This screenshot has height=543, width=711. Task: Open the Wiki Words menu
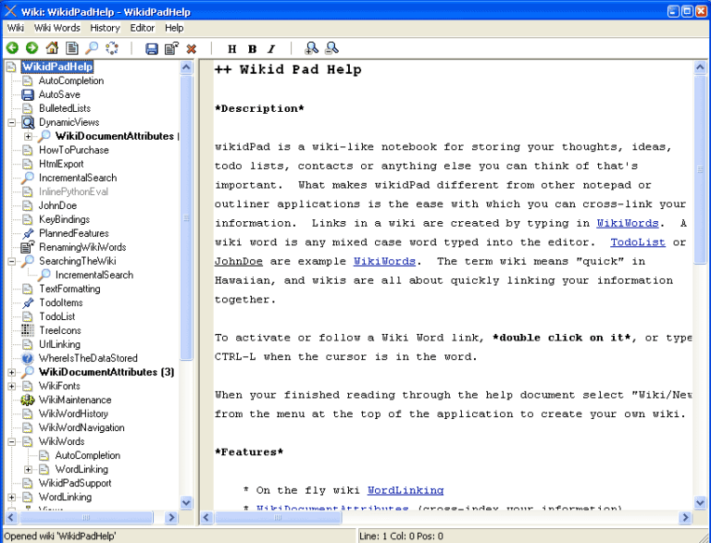click(57, 28)
